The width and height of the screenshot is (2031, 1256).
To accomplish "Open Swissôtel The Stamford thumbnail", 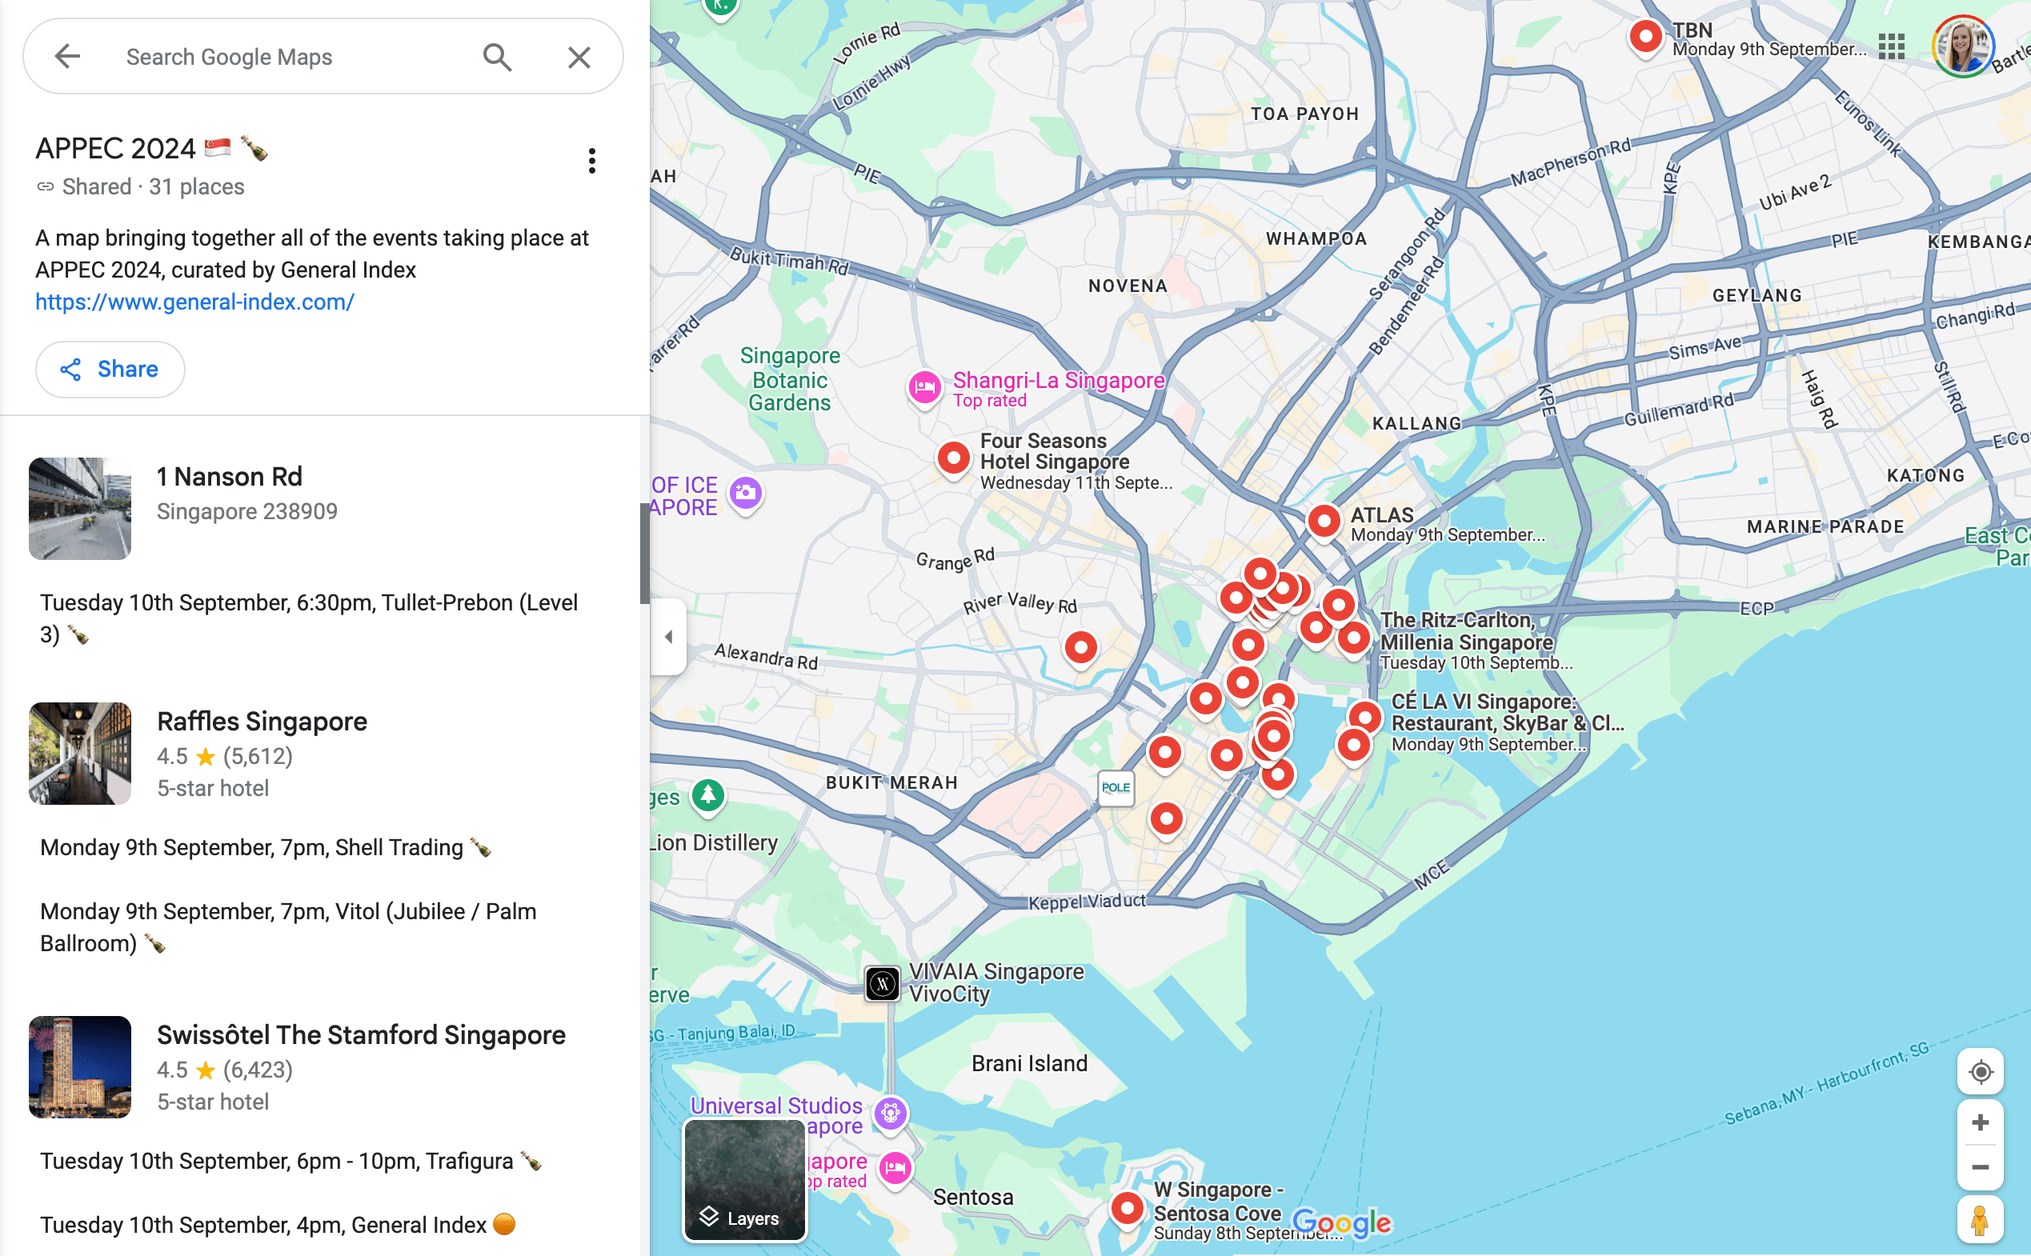I will pos(80,1066).
